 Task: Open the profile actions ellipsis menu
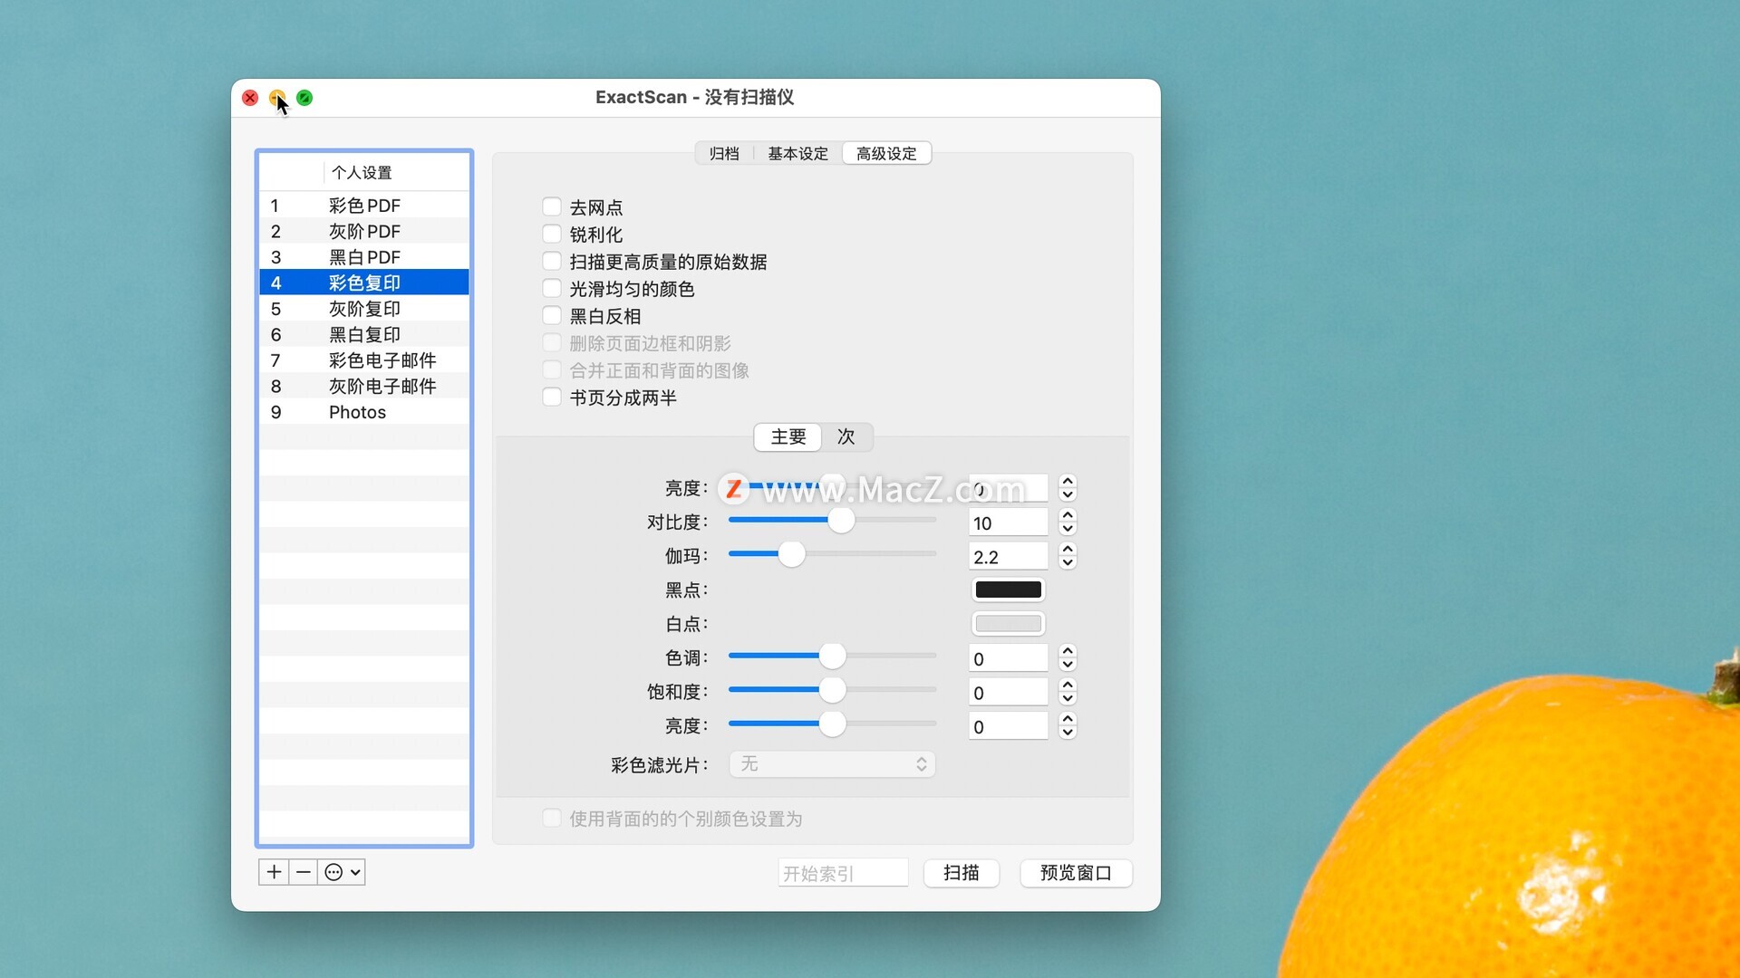pyautogui.click(x=343, y=872)
